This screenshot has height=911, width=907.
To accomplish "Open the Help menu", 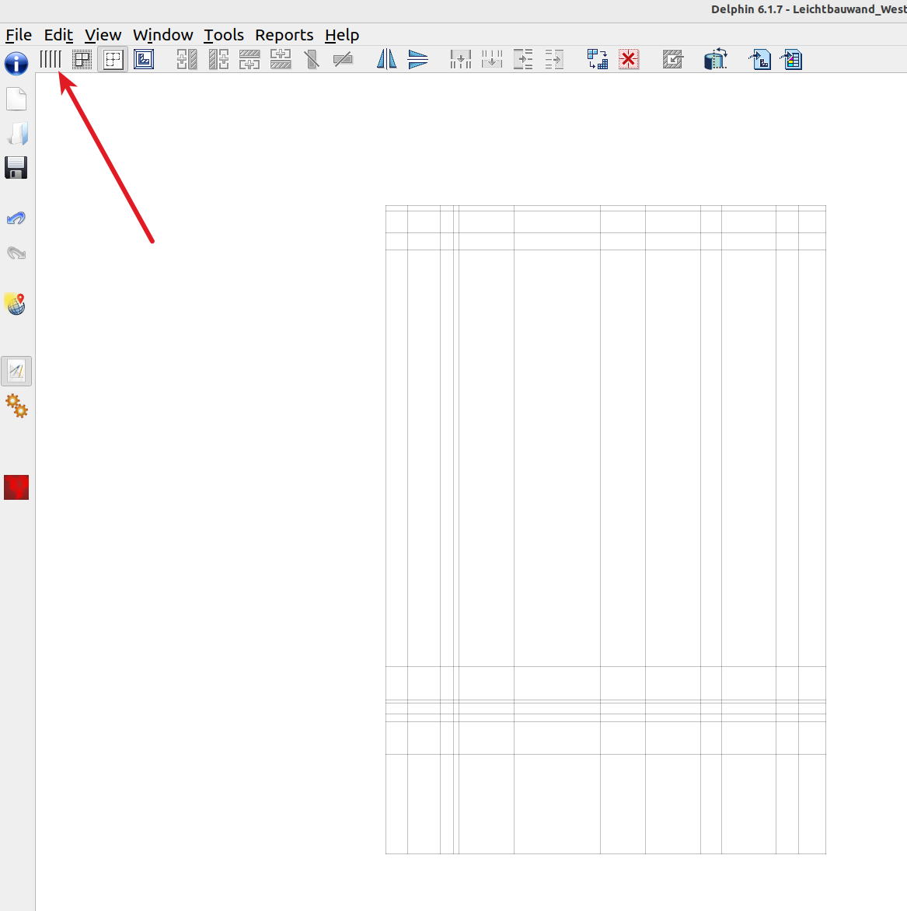I will [x=342, y=35].
